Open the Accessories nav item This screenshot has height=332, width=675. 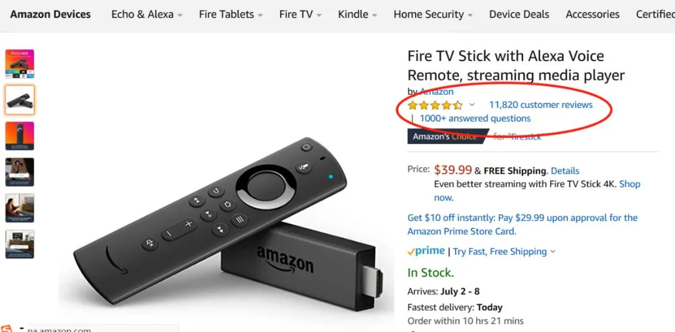592,14
